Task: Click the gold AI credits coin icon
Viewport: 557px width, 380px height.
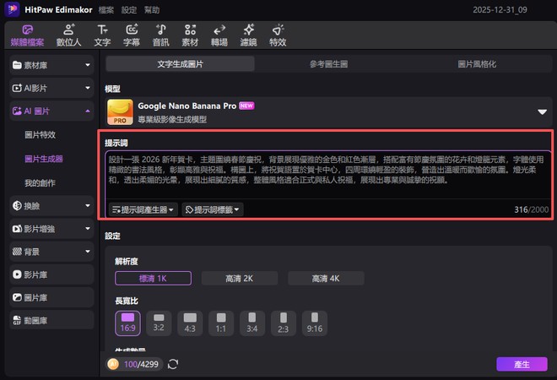Action: (x=113, y=364)
